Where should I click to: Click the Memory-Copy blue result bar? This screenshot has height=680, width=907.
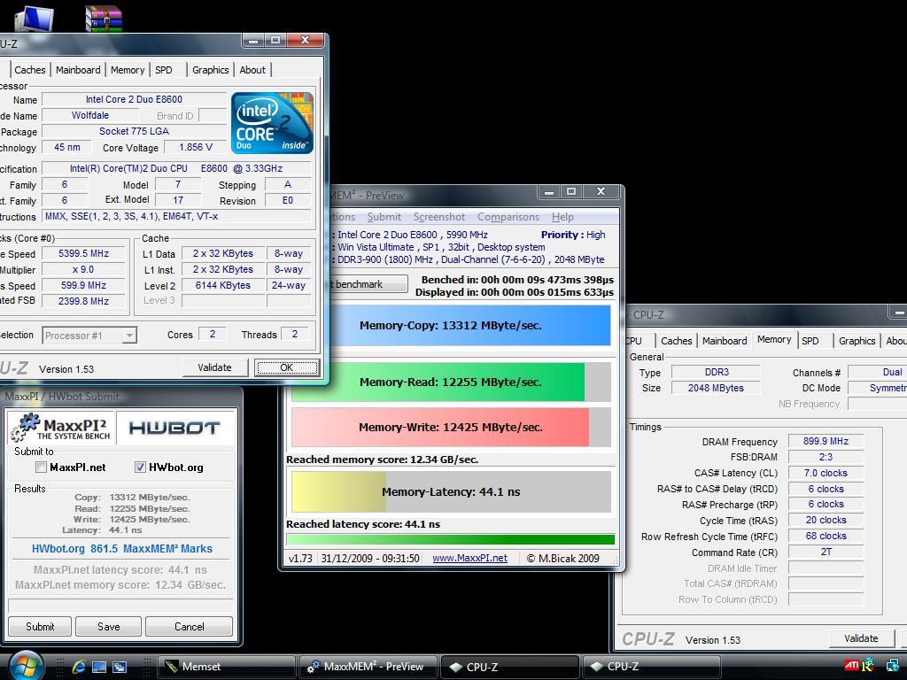pos(469,325)
